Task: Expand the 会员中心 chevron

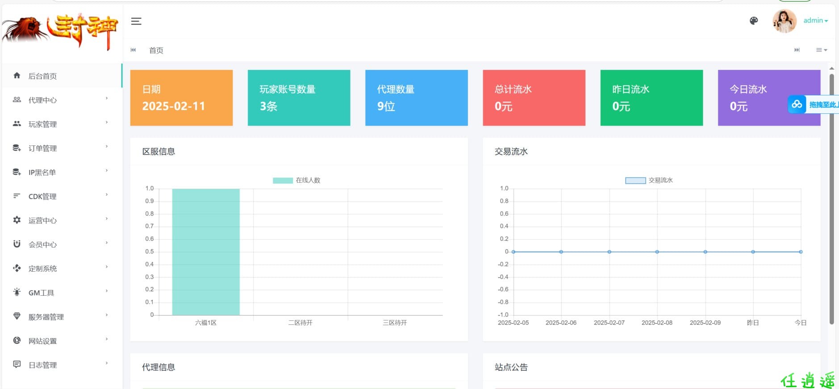Action: pos(107,243)
